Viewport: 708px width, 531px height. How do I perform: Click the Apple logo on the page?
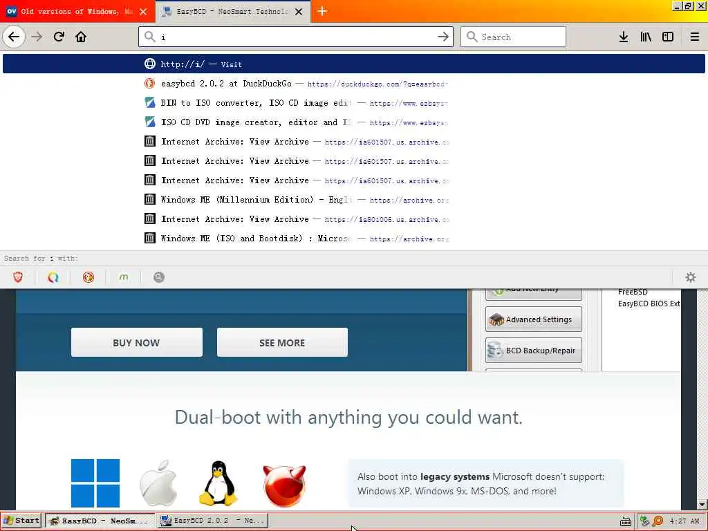(x=158, y=483)
